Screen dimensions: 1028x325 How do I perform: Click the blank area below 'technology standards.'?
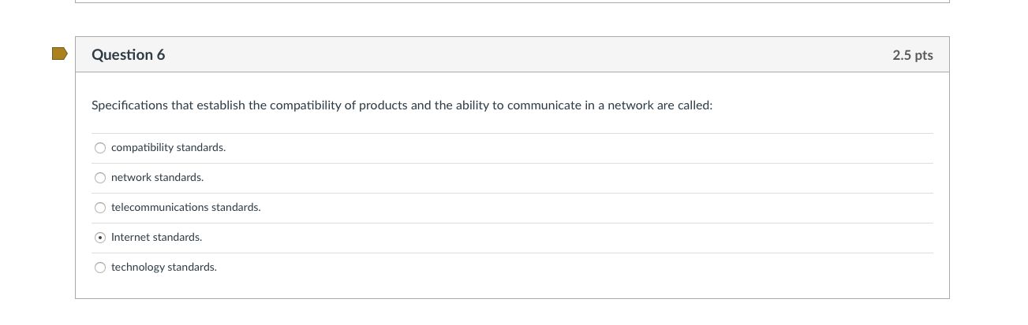point(512,288)
